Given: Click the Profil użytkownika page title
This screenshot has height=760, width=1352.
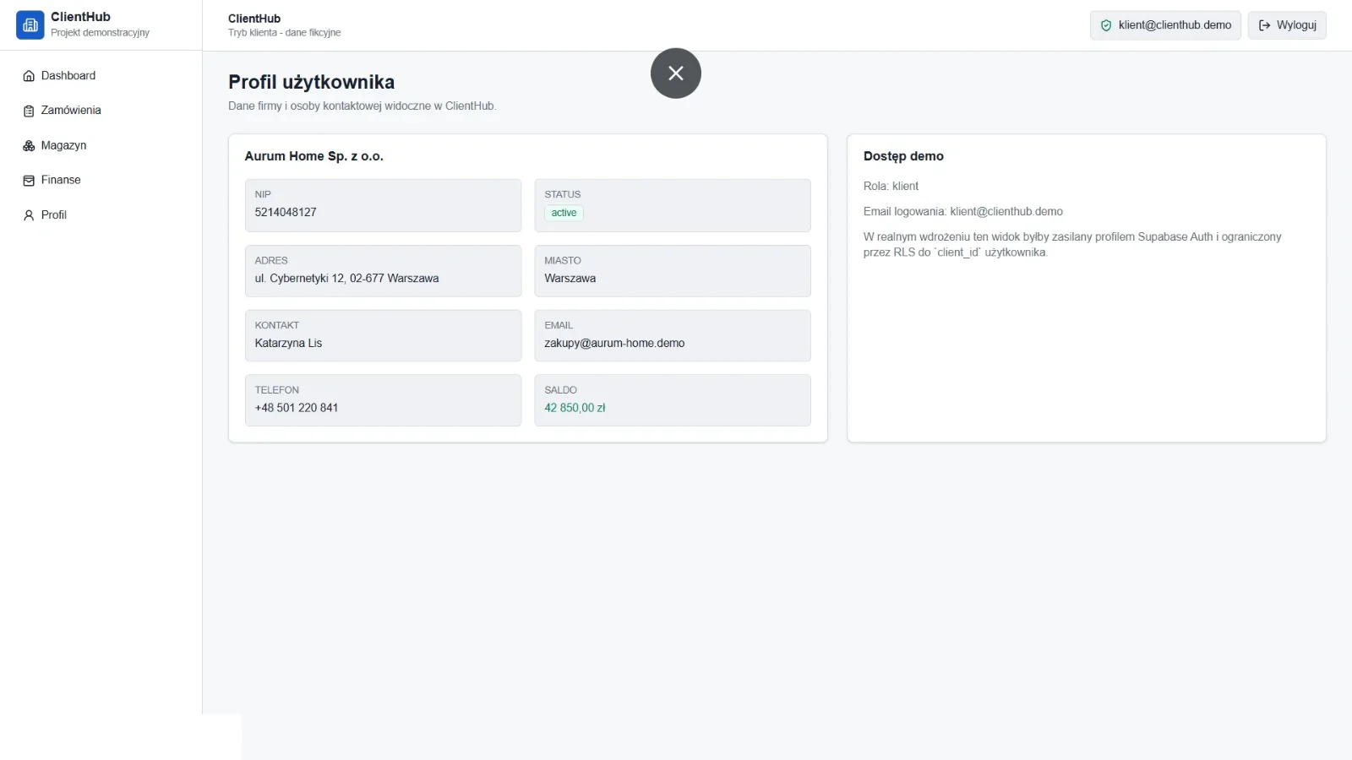Looking at the screenshot, I should coord(311,82).
